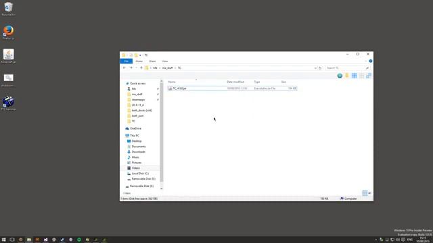Click the Me breadcrumb in address bar
This screenshot has width=433, height=243.
[x=155, y=67]
